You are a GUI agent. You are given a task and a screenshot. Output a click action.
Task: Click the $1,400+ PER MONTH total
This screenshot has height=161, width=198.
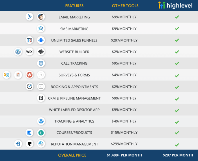tap(124, 155)
